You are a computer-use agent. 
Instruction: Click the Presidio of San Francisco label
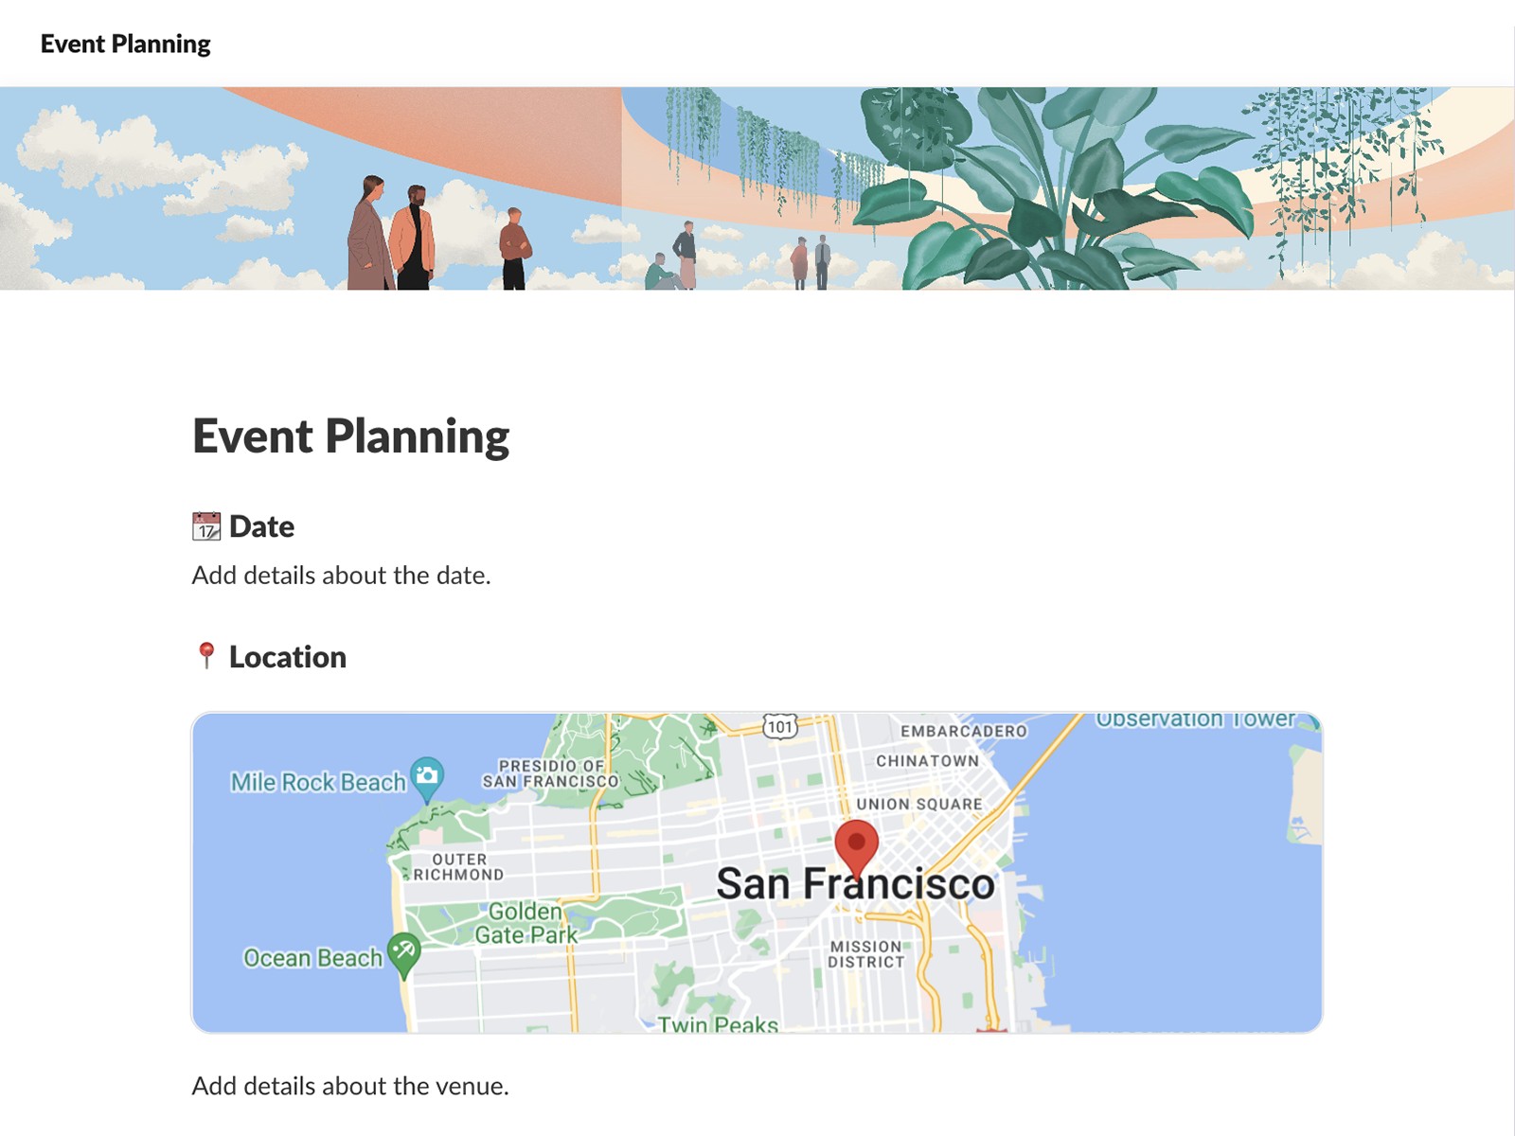point(551,773)
